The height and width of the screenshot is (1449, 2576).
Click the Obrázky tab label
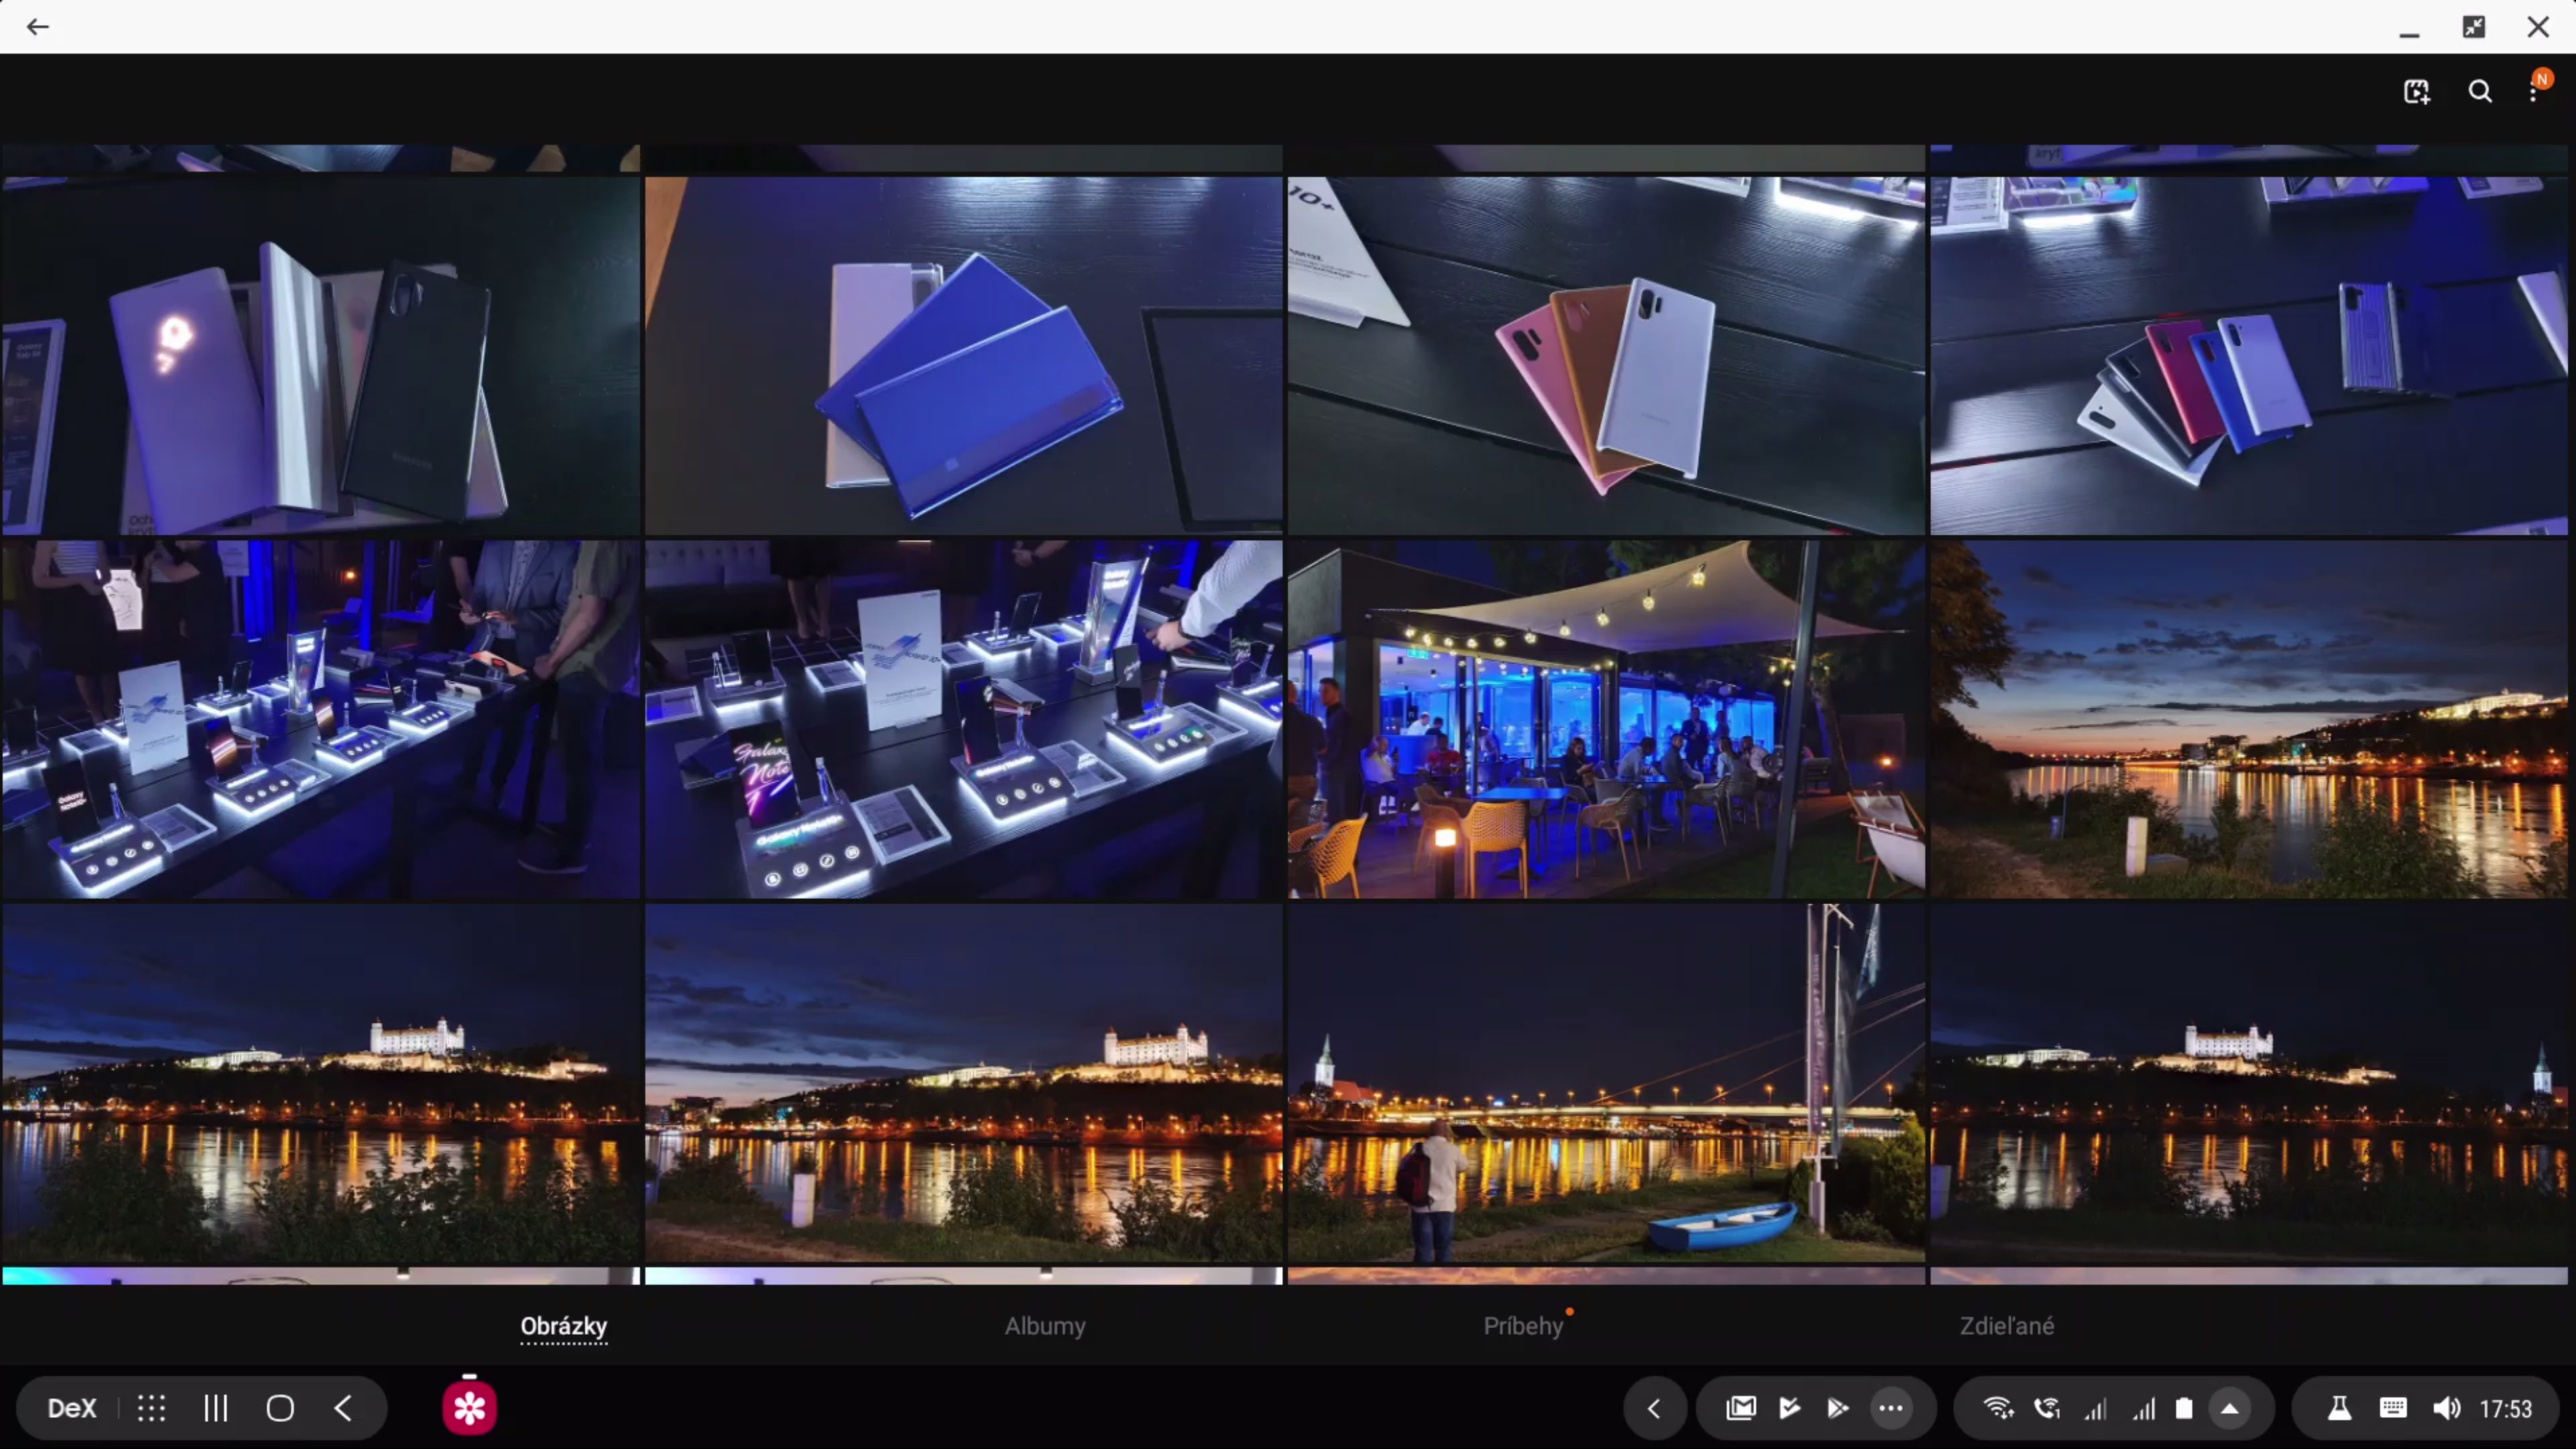(564, 1325)
